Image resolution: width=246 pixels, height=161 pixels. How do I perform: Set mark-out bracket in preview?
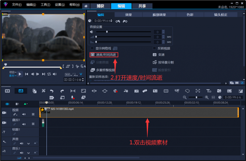tap(72, 66)
